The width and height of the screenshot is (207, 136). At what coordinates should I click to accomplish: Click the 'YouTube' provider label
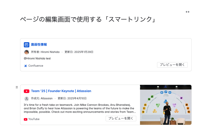(x=34, y=119)
